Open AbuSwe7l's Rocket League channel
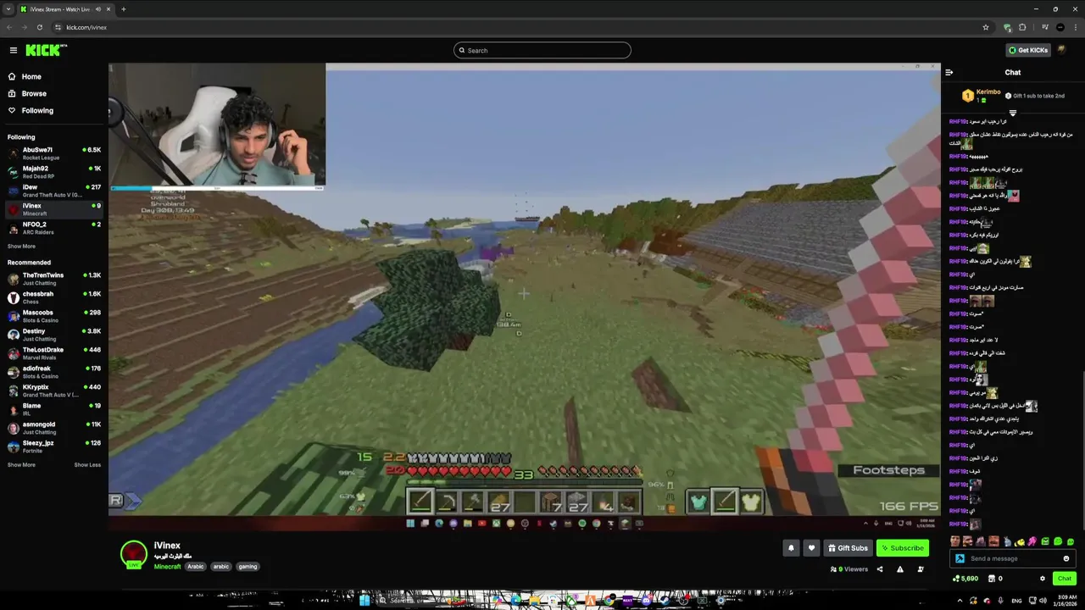 click(x=54, y=153)
